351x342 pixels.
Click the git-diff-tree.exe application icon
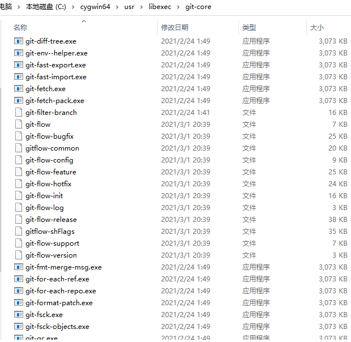18,41
